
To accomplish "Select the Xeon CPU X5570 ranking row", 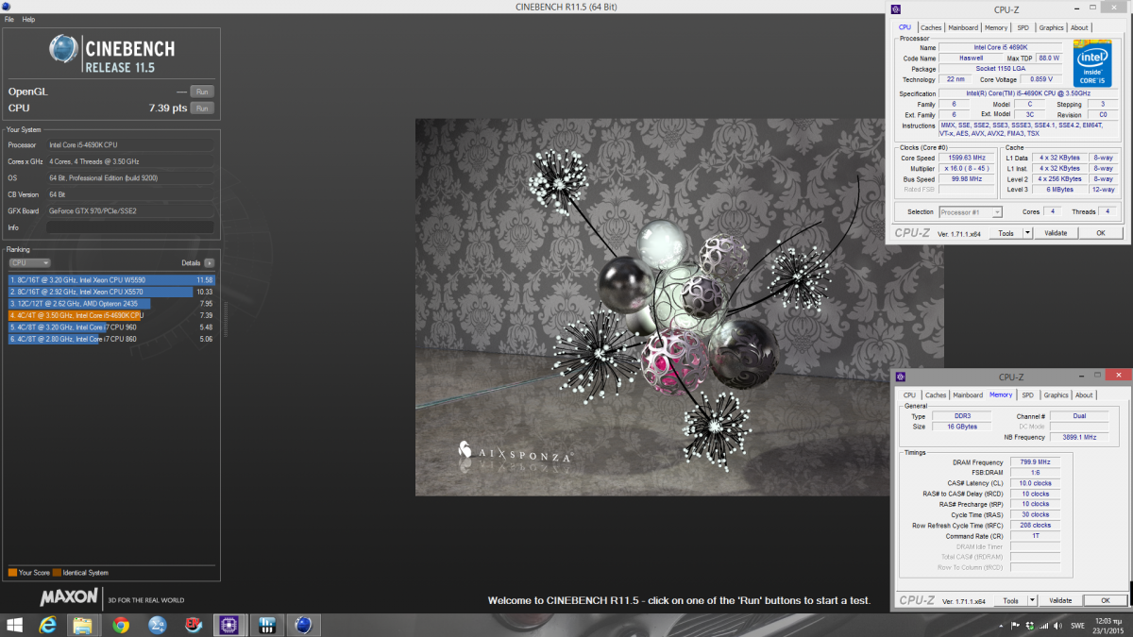I will point(111,292).
